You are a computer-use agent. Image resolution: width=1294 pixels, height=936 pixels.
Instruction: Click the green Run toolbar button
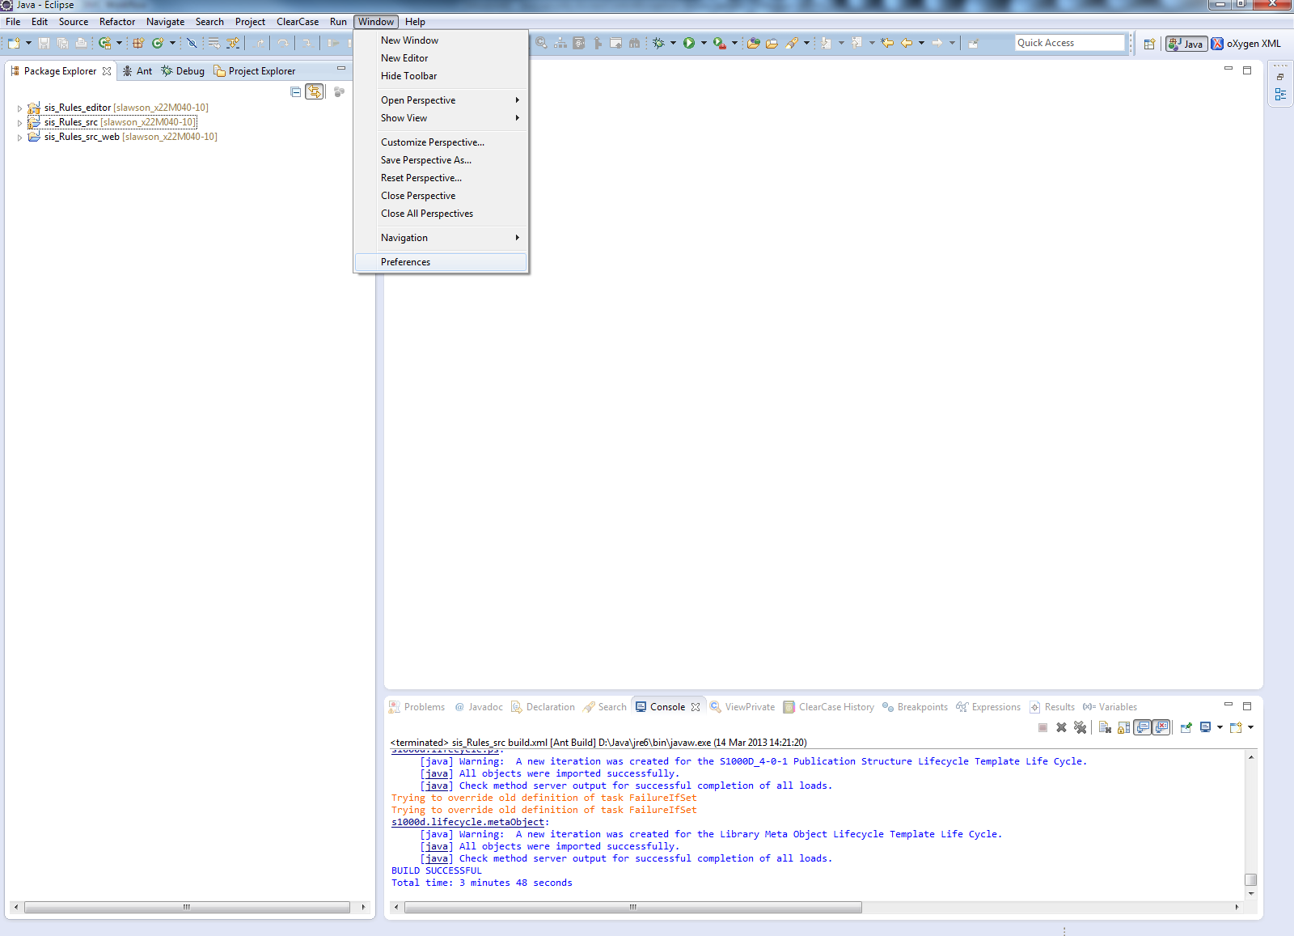click(689, 43)
